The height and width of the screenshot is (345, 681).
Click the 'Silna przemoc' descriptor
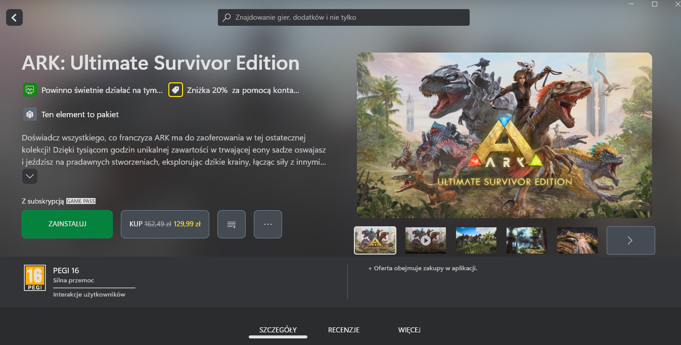[74, 280]
